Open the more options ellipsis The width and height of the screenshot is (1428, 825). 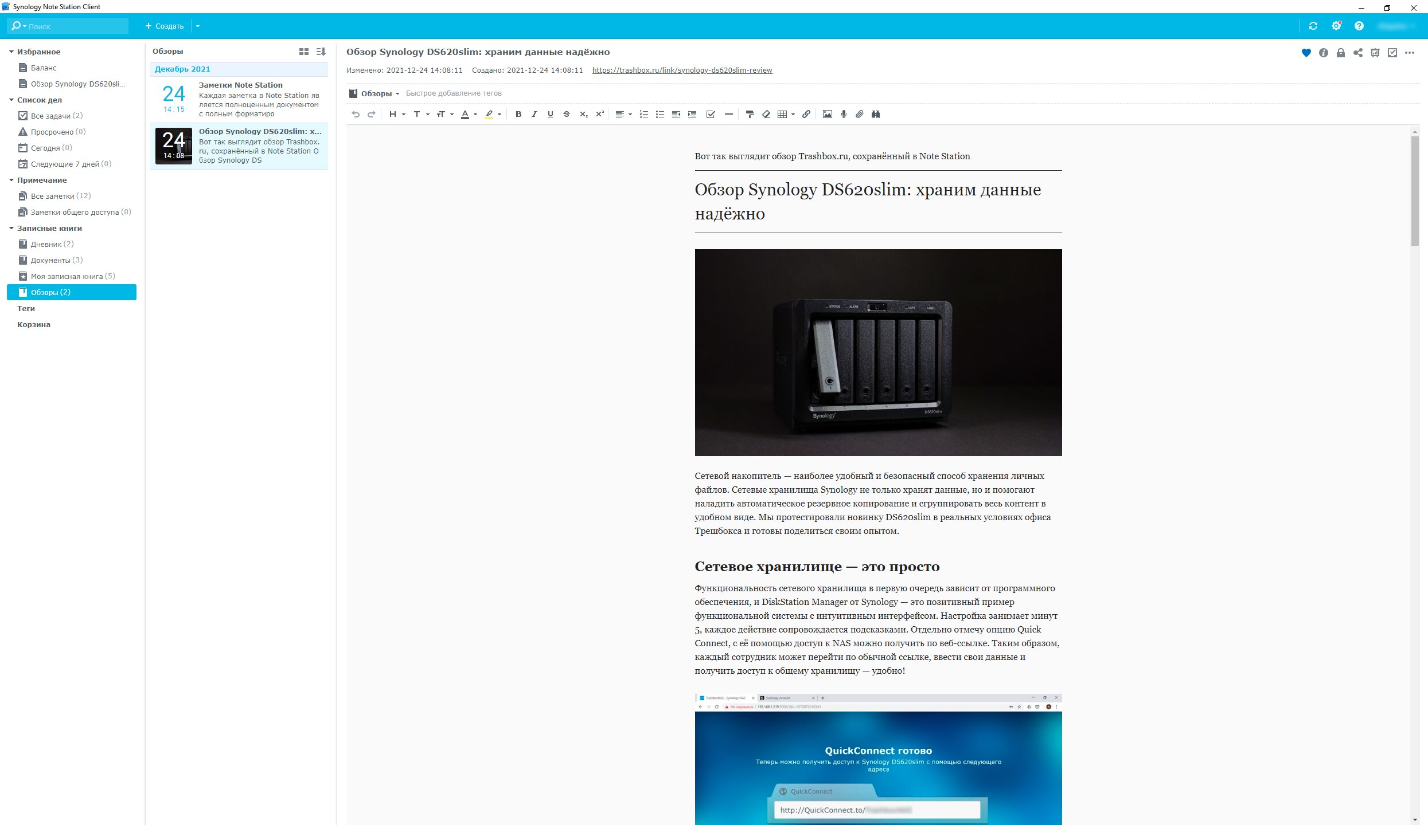(1410, 53)
